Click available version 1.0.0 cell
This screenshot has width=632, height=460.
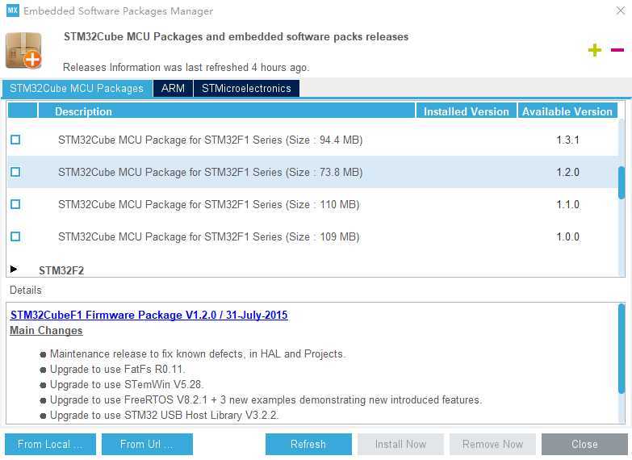point(568,236)
